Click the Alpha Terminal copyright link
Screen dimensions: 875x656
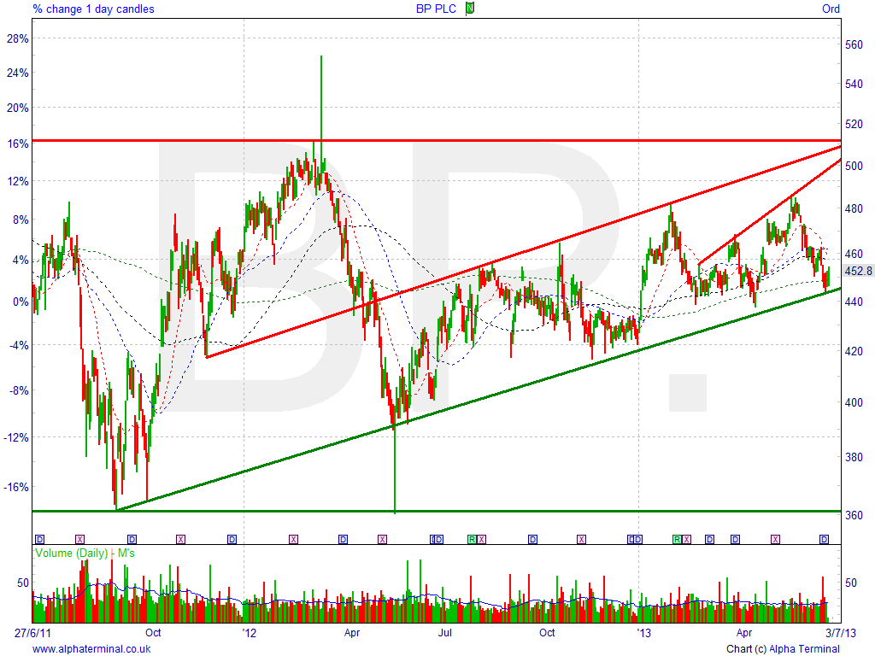[x=804, y=649]
